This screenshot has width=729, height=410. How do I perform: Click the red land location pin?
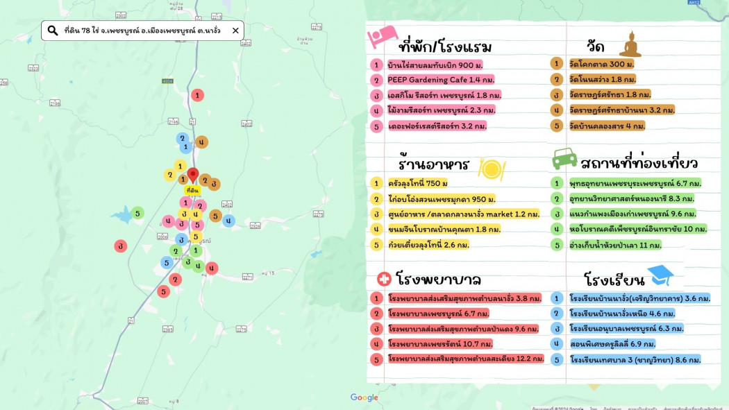click(193, 176)
